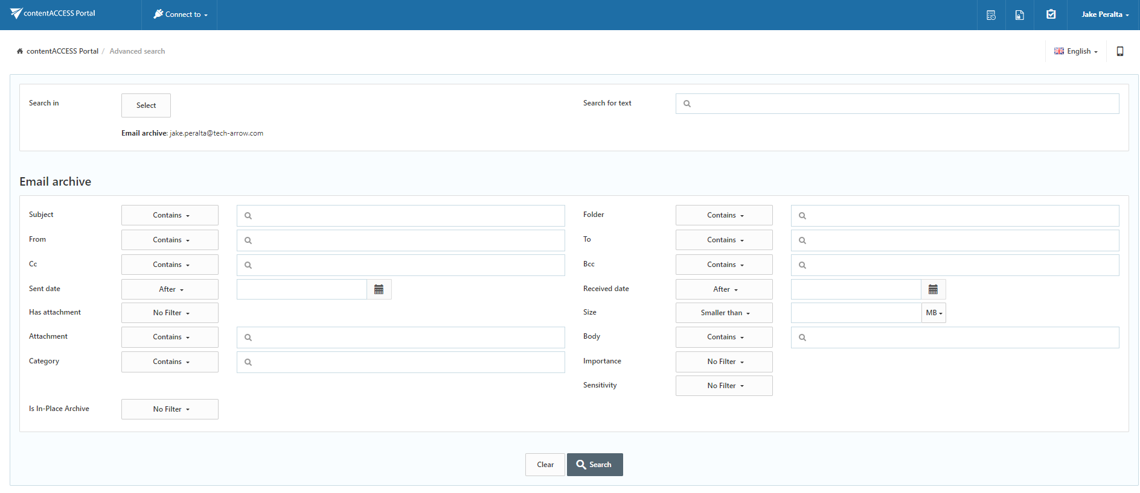1140x493 pixels.
Task: Click the contentACCESS Portal logo
Action: [x=53, y=13]
